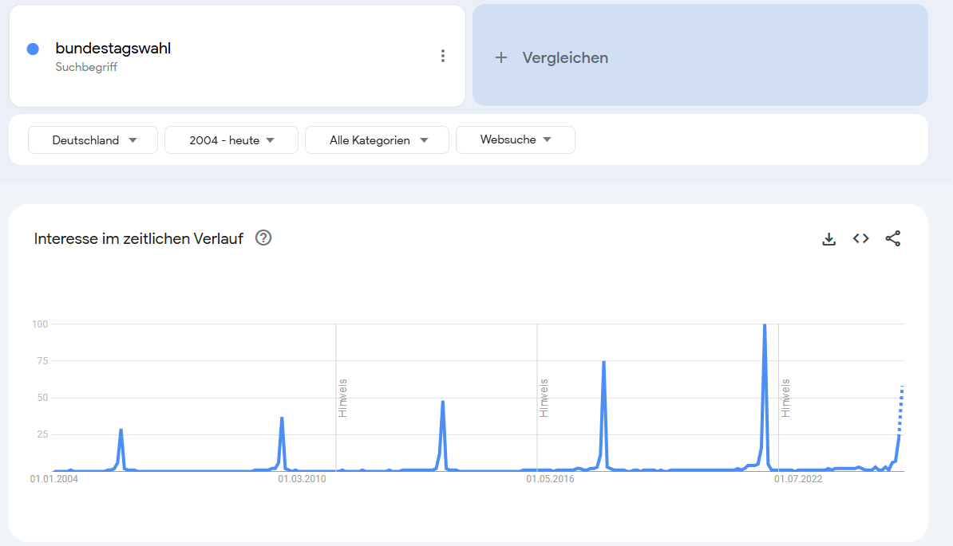Click the blue dot next to bundestagswahl
The height and width of the screenshot is (546, 953).
[33, 49]
